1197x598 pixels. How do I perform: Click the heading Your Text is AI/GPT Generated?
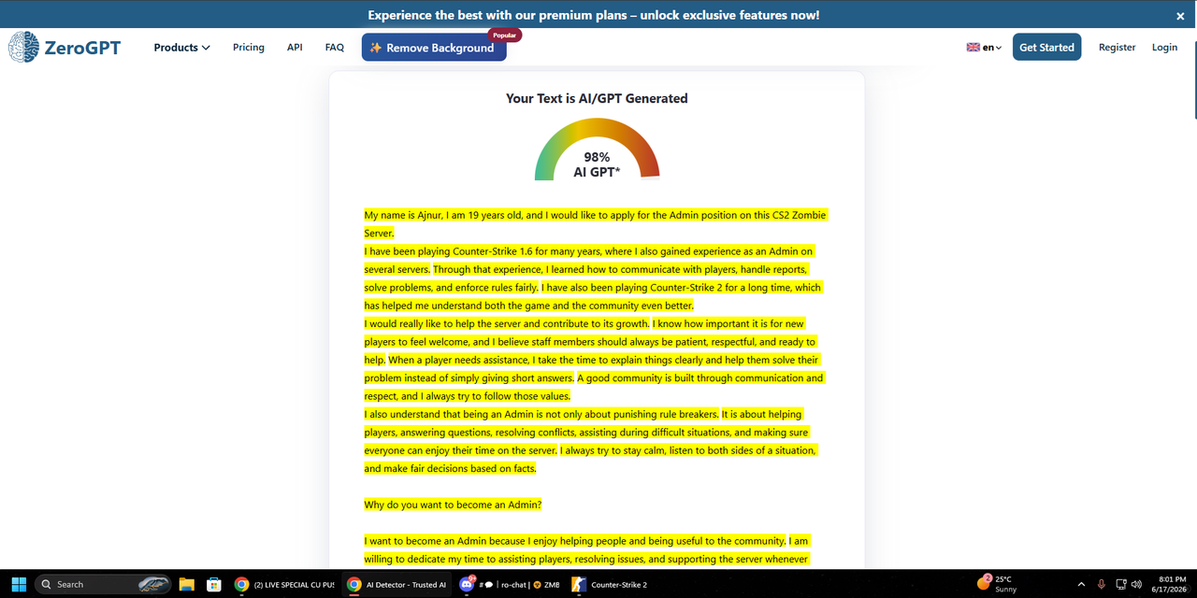click(x=597, y=98)
